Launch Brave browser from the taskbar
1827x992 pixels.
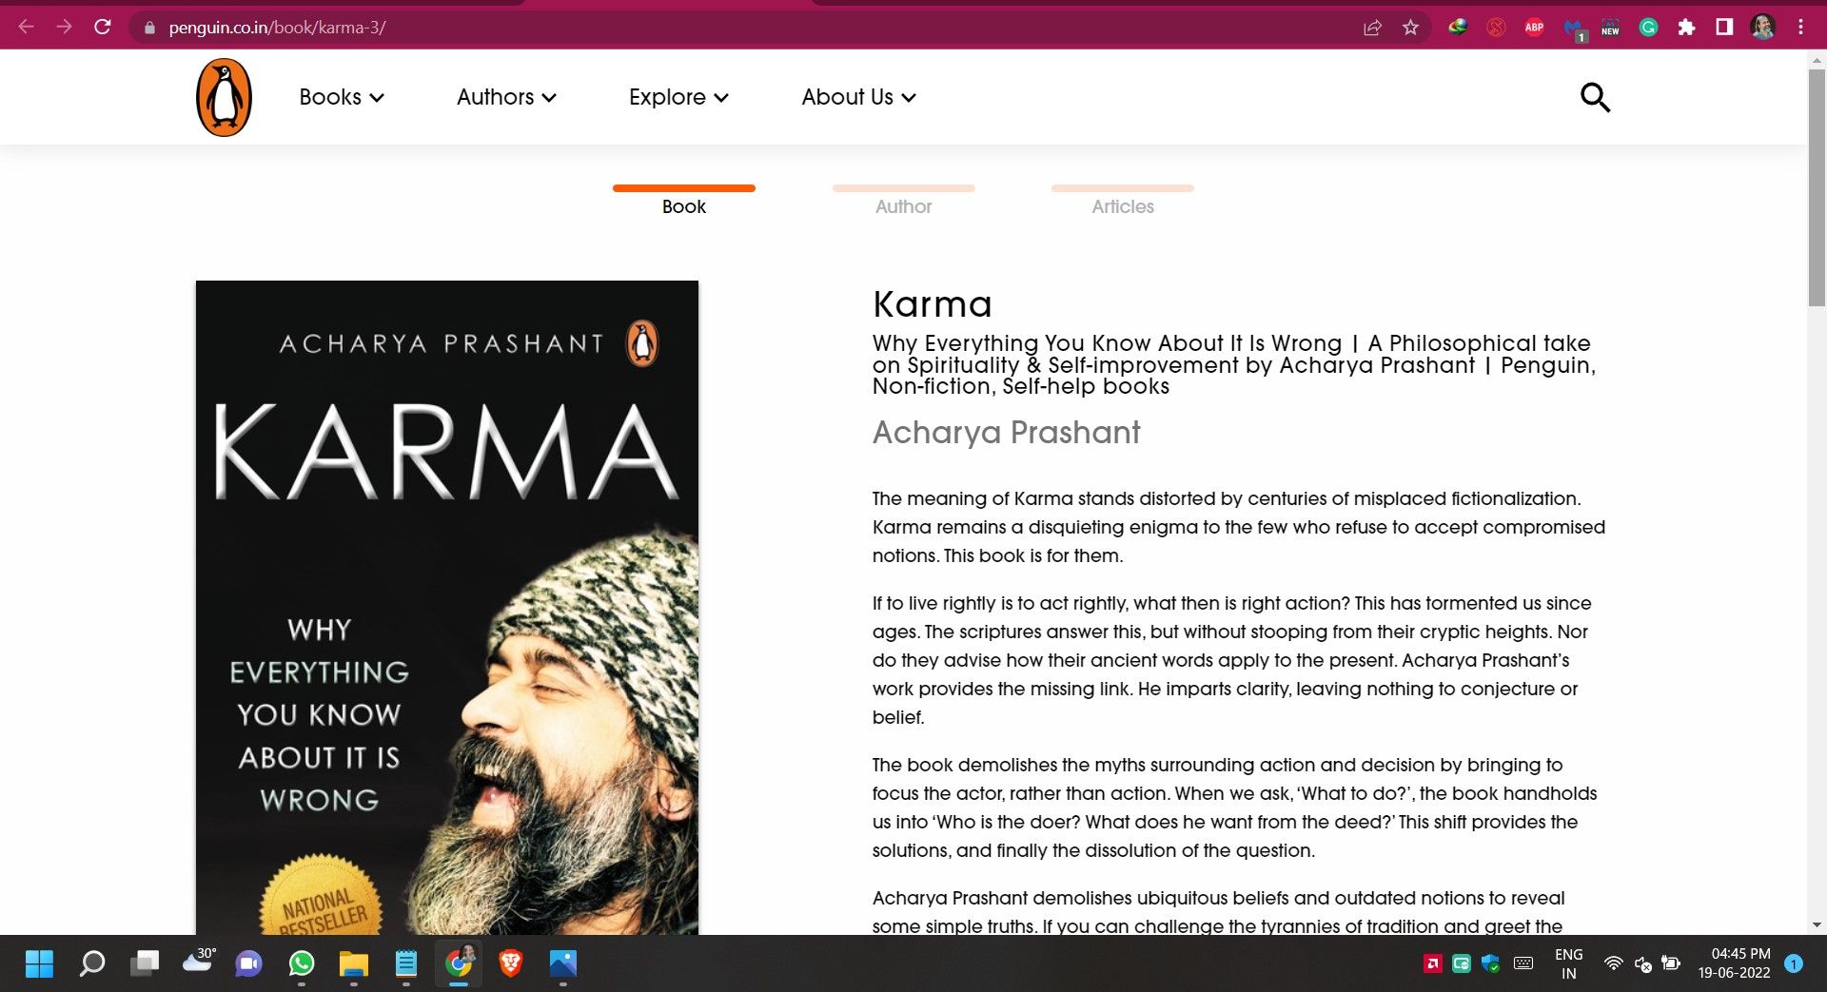(x=511, y=963)
